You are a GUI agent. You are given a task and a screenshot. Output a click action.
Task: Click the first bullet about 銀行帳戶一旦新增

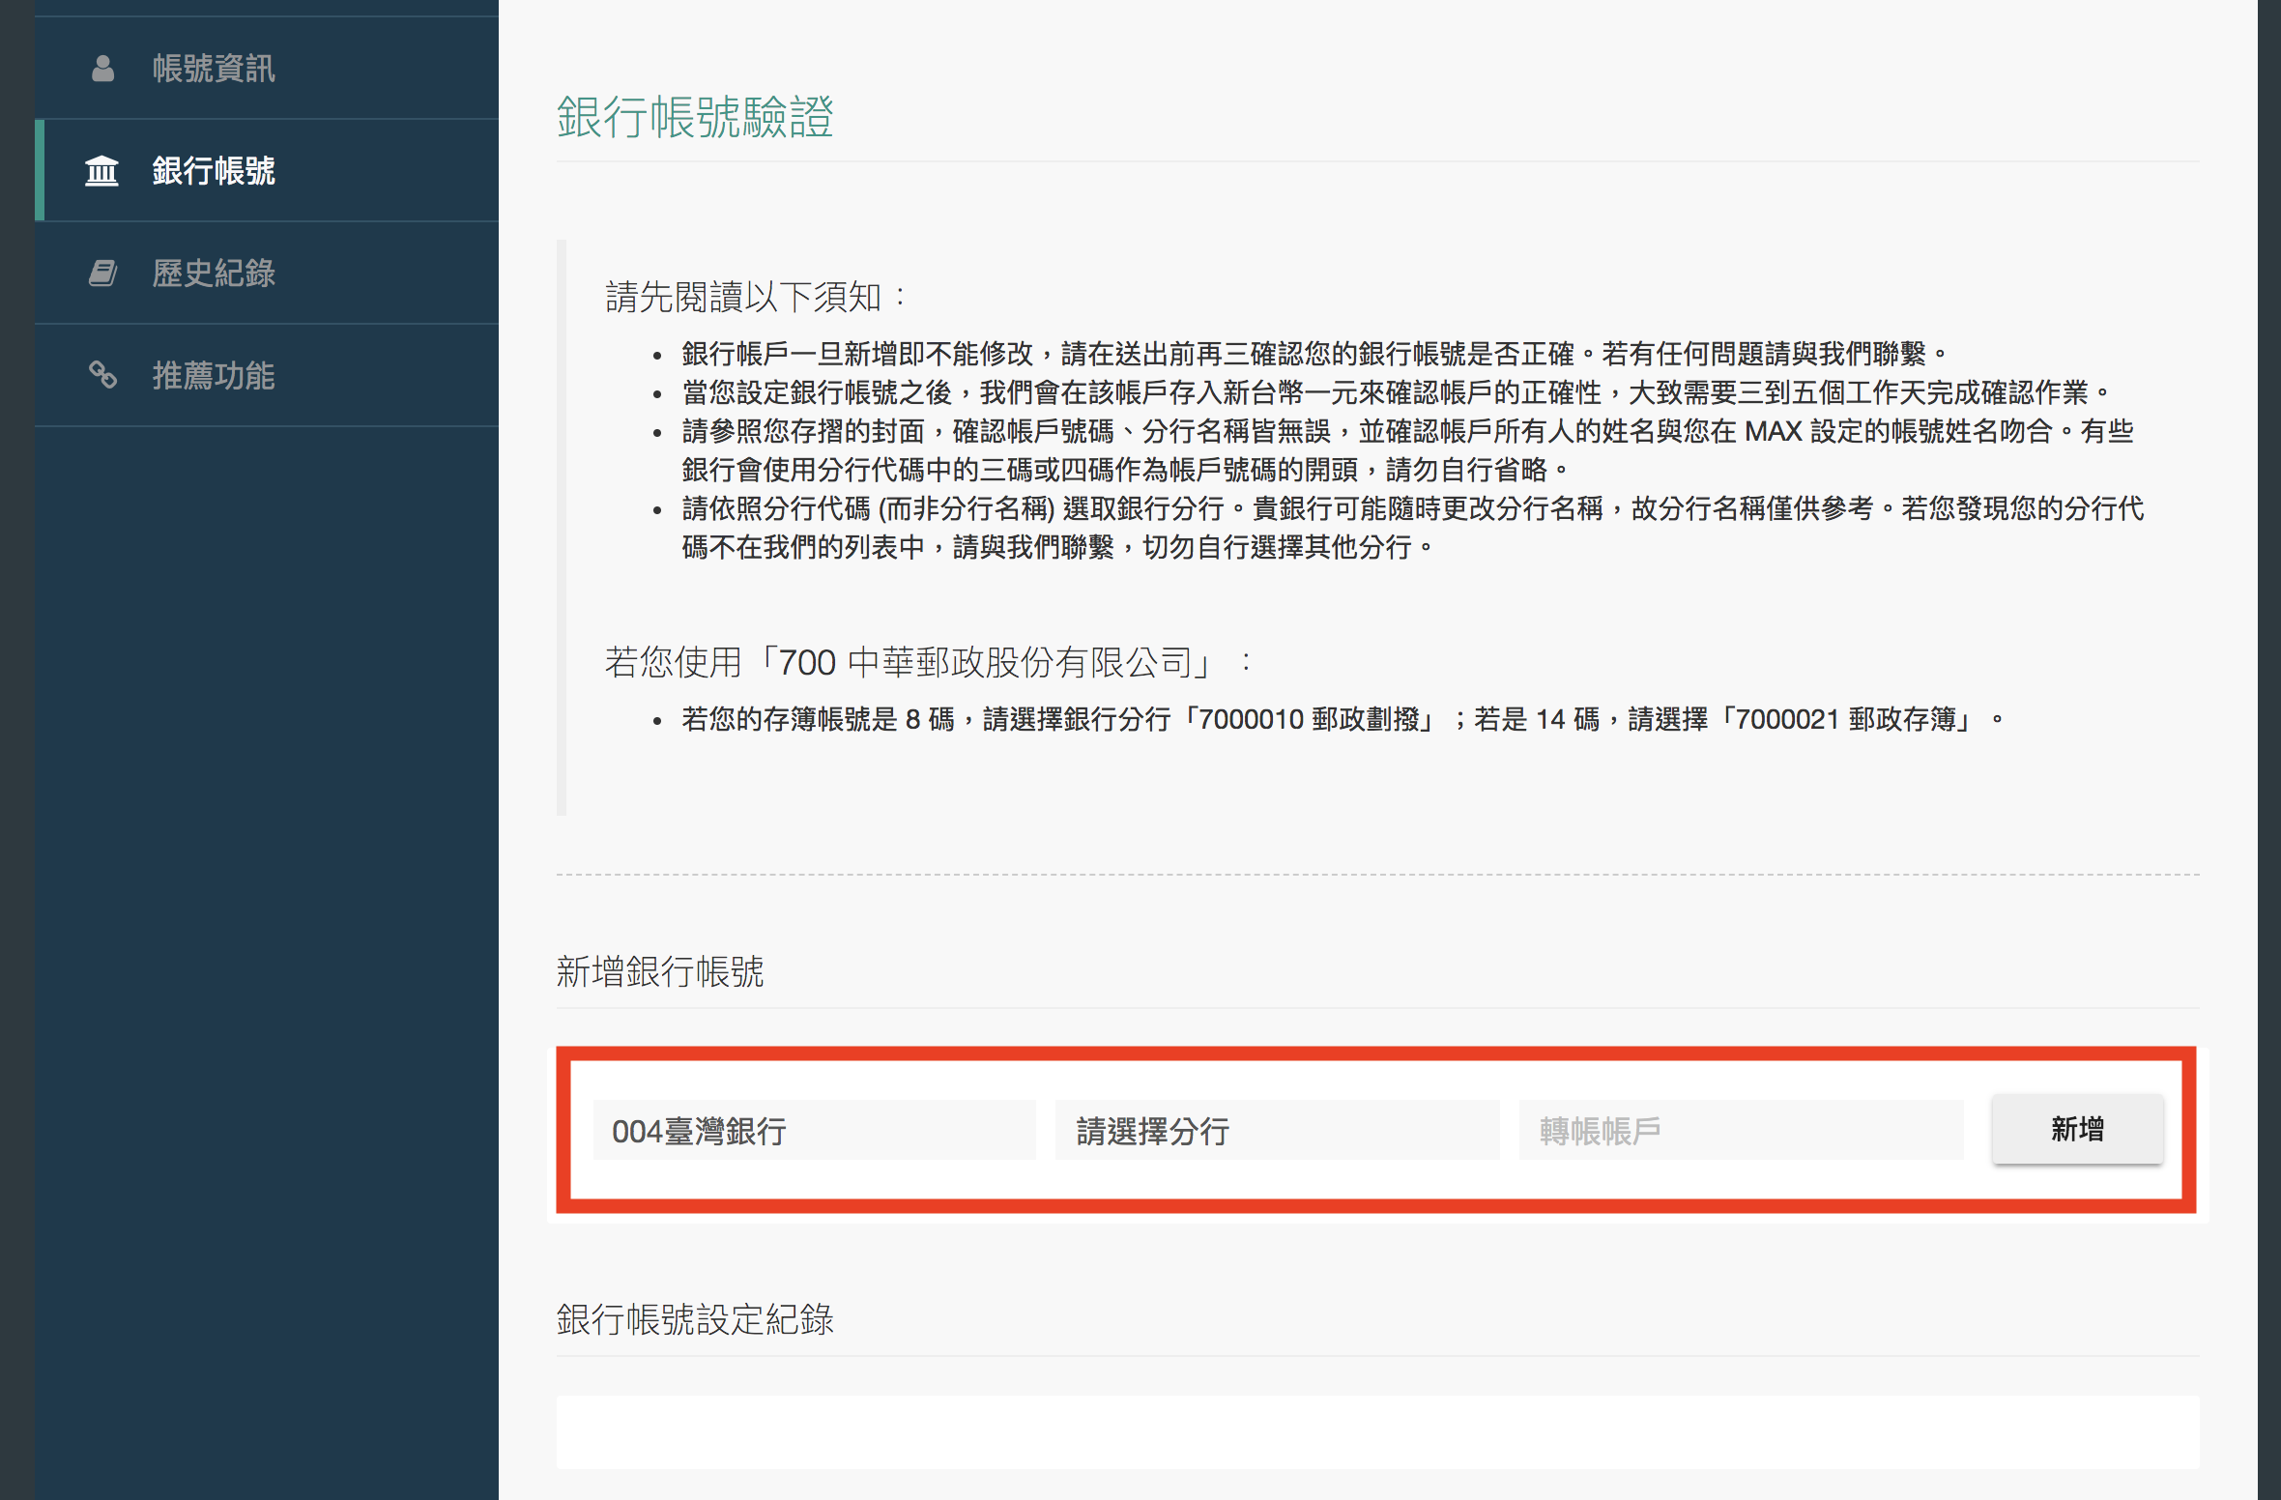tap(1314, 354)
